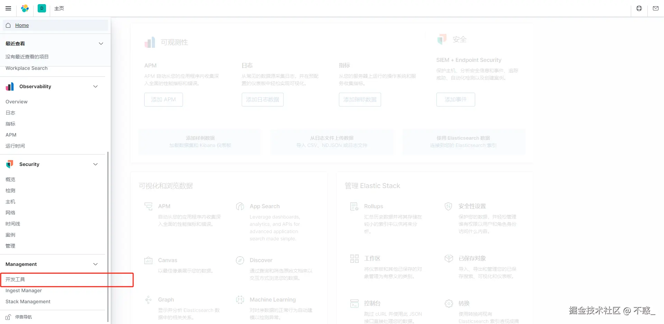The image size is (664, 324).
Task: Click the 控制台 console icon
Action: point(354,304)
